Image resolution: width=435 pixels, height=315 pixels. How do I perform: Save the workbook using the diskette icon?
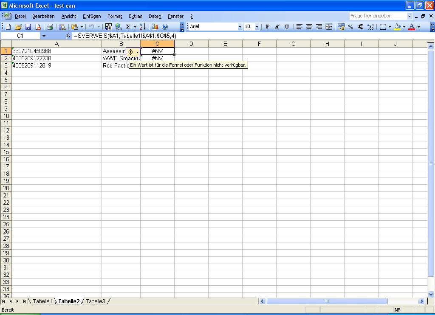pyautogui.click(x=28, y=27)
